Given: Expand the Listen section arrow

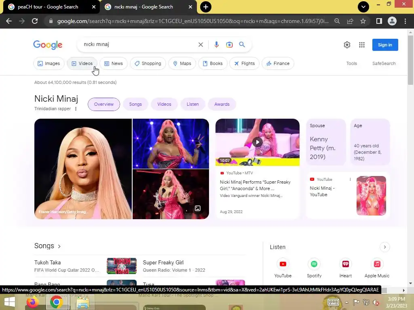Looking at the screenshot, I should [385, 247].
